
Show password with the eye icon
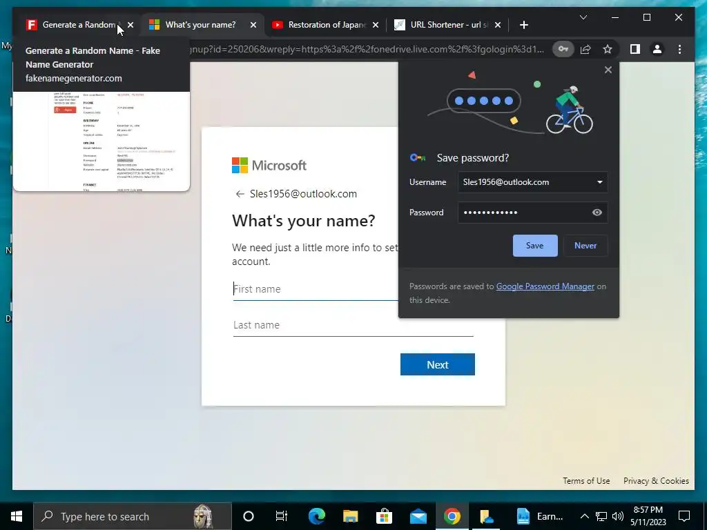coord(597,213)
